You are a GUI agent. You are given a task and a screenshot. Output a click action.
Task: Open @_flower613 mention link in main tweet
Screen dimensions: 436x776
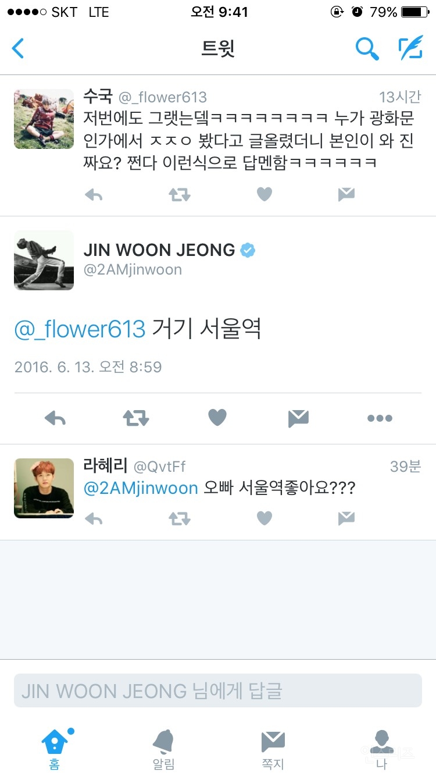[80, 329]
